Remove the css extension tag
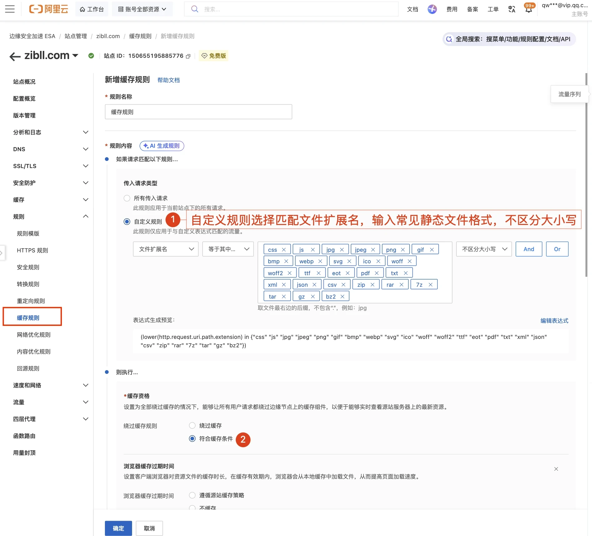 (284, 249)
